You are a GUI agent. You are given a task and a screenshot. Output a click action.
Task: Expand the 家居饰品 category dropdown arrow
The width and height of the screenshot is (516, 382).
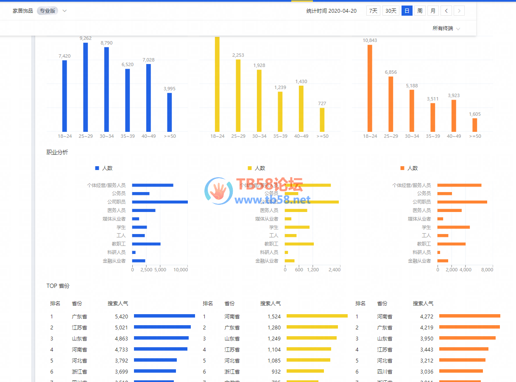pyautogui.click(x=64, y=11)
